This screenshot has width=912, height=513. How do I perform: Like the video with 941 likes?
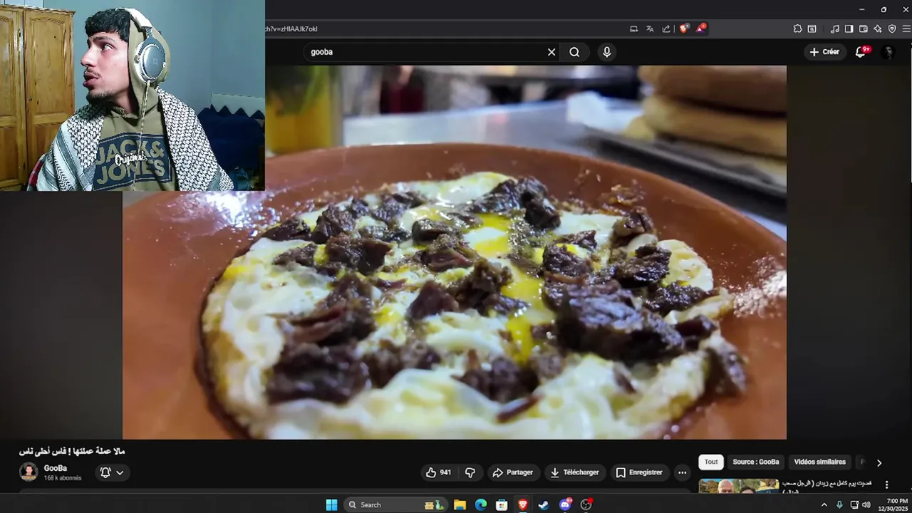(438, 472)
